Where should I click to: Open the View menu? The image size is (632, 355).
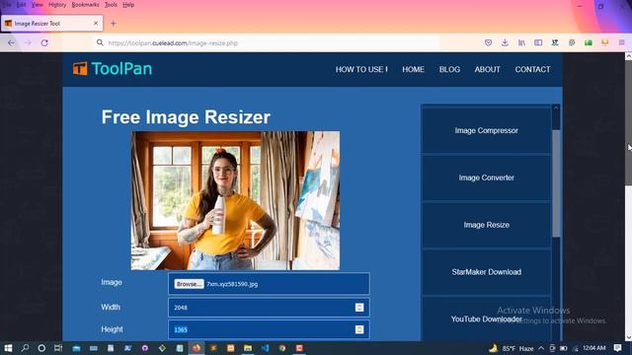click(38, 5)
